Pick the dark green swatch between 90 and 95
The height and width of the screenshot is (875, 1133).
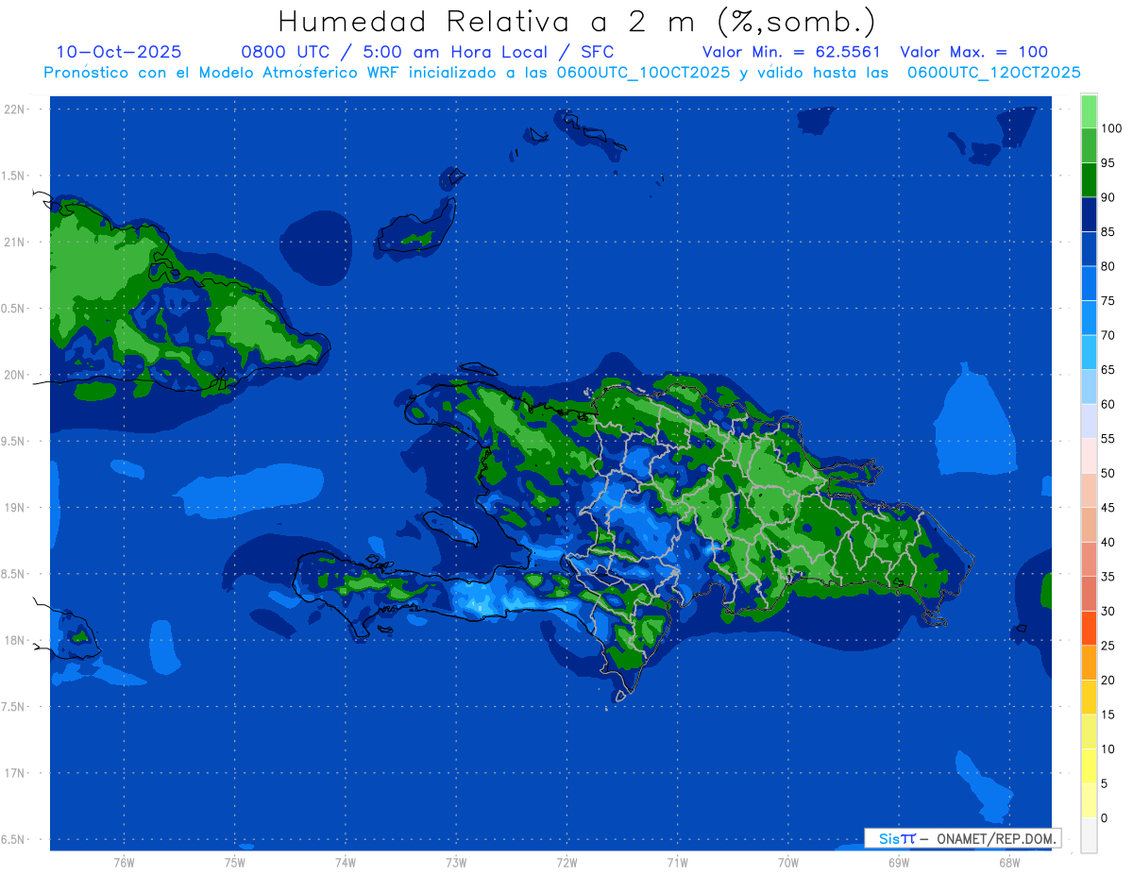[1089, 179]
